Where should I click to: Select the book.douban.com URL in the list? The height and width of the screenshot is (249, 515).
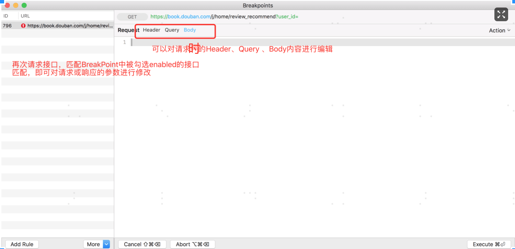pos(70,26)
